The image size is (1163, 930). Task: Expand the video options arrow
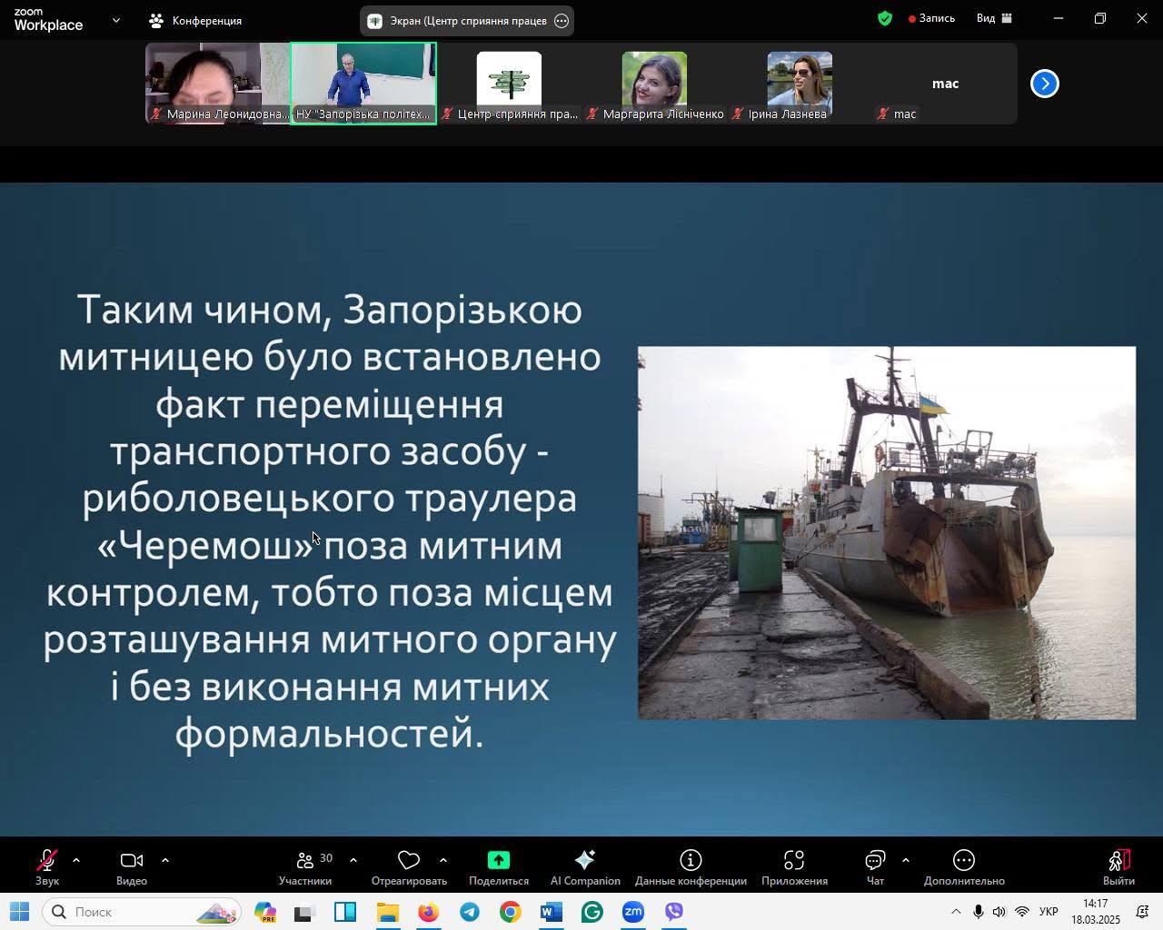(165, 859)
